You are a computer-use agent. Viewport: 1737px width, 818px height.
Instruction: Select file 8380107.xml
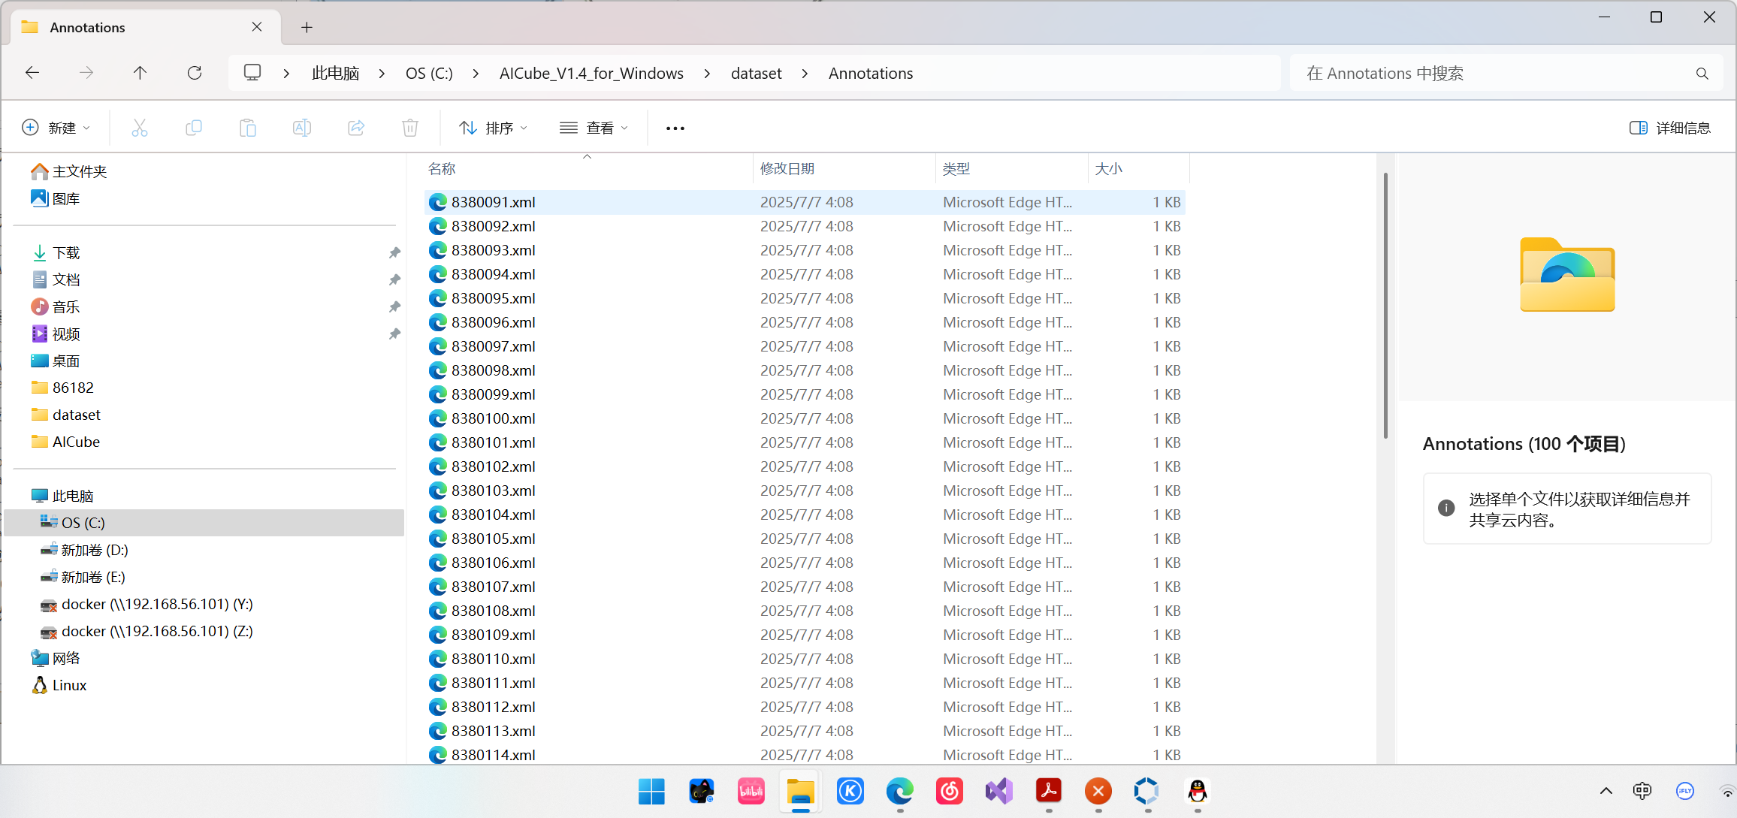click(805, 587)
